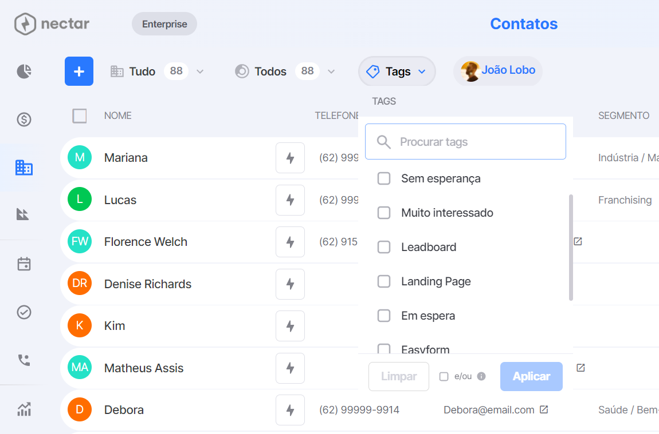Toggle the e/ou checkbox
Viewport: 659px width, 434px height.
(444, 377)
